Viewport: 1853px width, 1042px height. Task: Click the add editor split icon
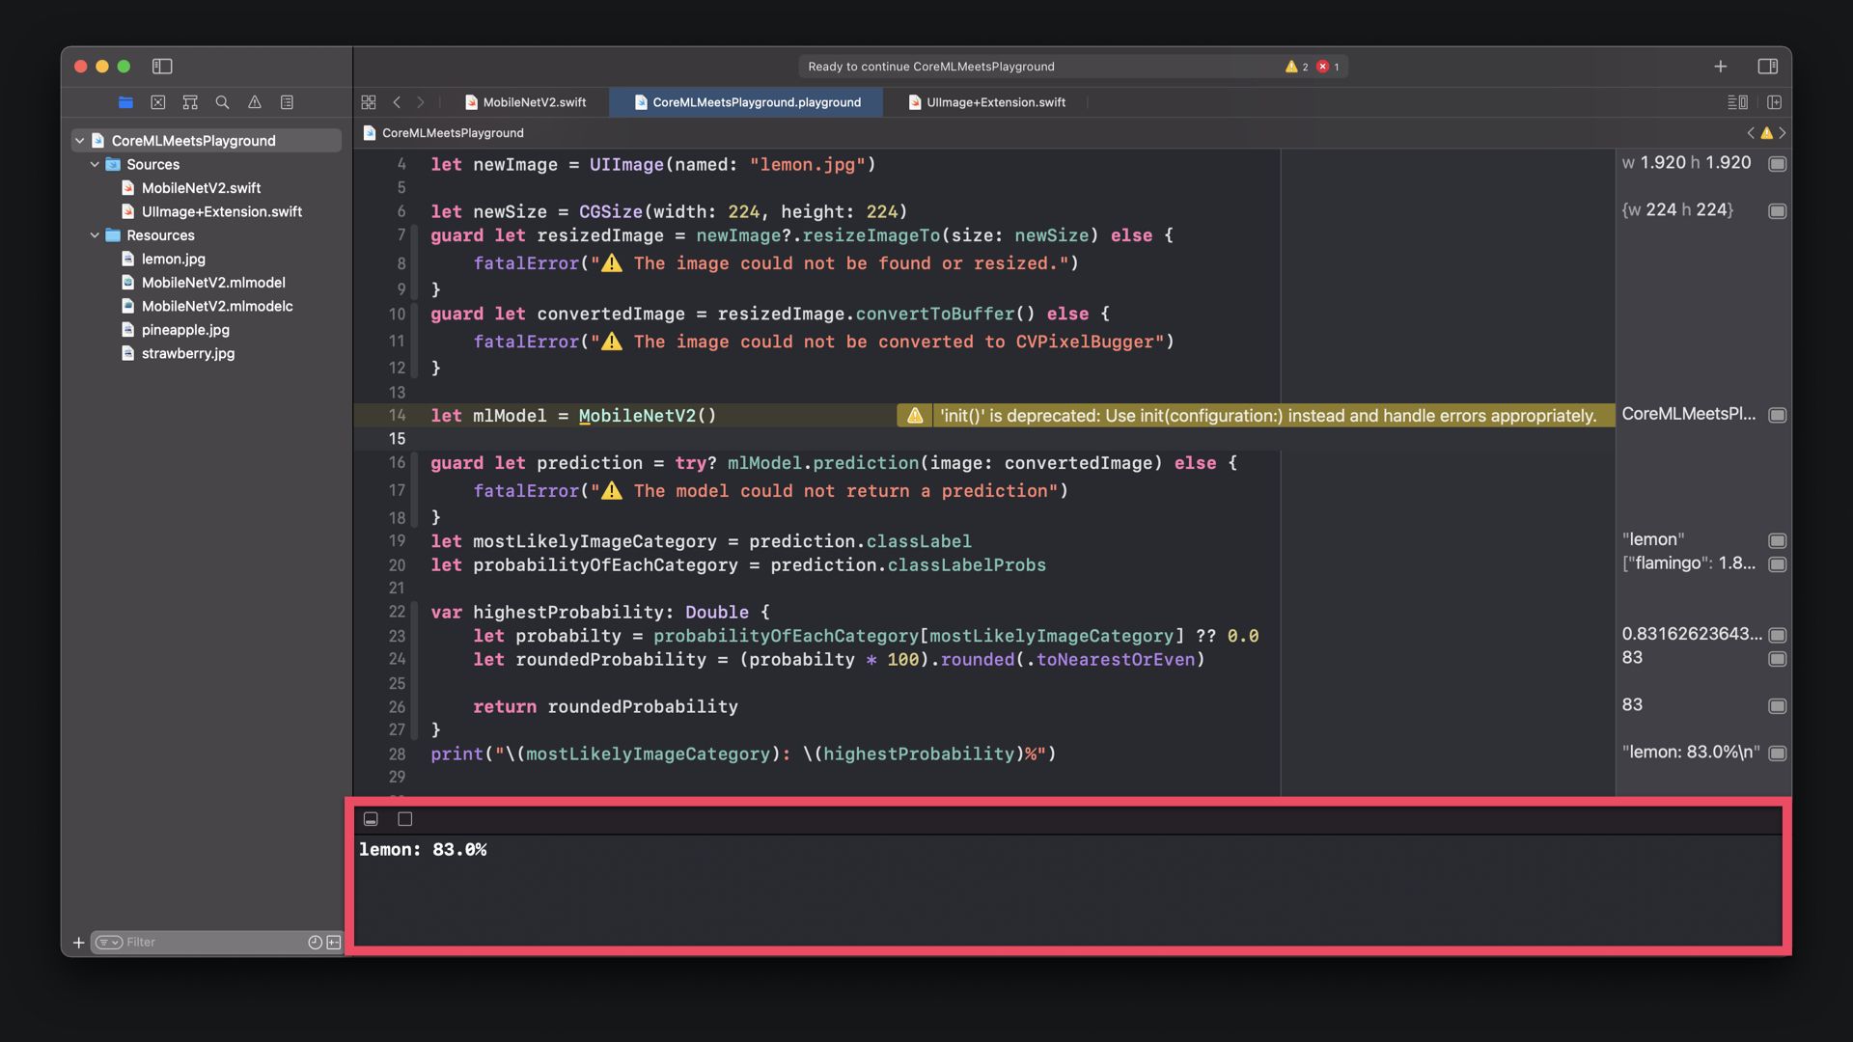click(1774, 102)
